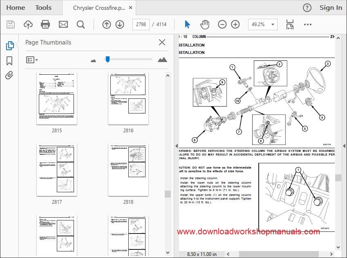Choose the Selection arrow tool

pos(187,24)
